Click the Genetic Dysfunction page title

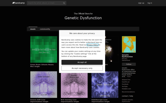point(83,18)
